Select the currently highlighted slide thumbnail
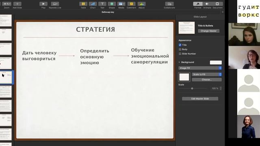 [6, 77]
